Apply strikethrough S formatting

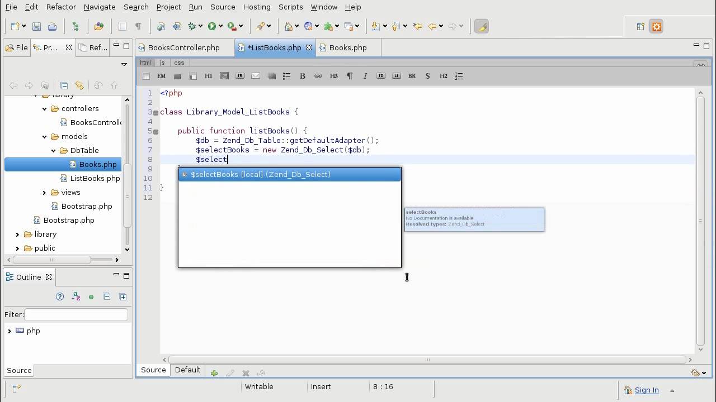click(428, 76)
